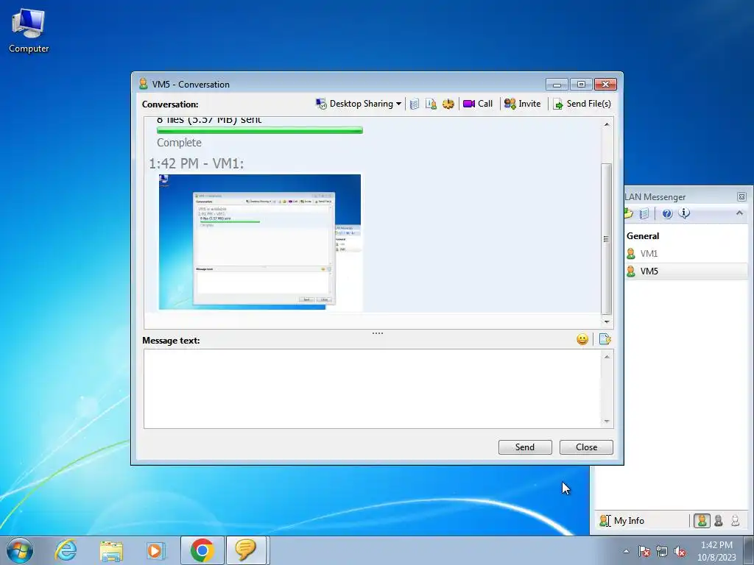The height and width of the screenshot is (565, 754).
Task: Maximize the VM5 Conversation window
Action: point(581,85)
